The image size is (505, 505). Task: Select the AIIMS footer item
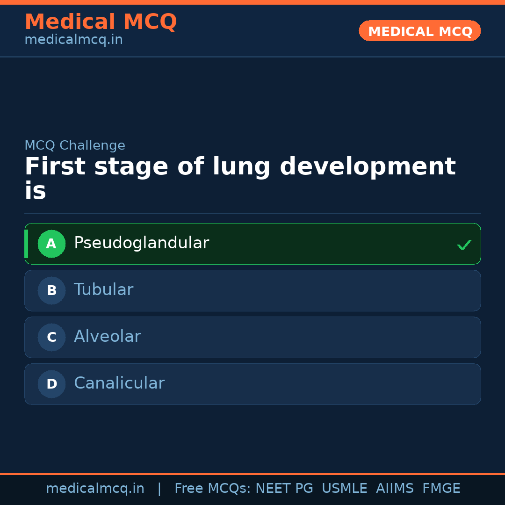(395, 488)
